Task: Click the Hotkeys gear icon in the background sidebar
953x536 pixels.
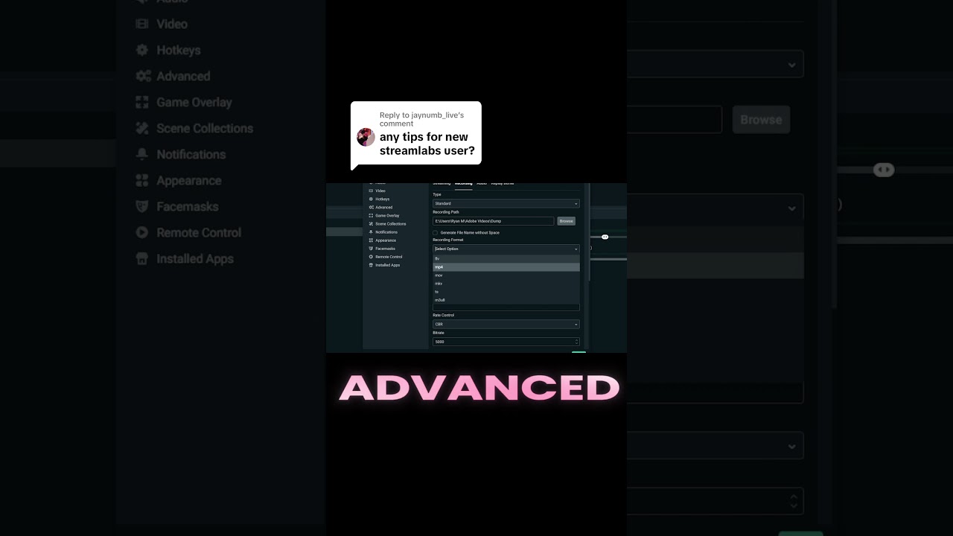Action: point(141,50)
